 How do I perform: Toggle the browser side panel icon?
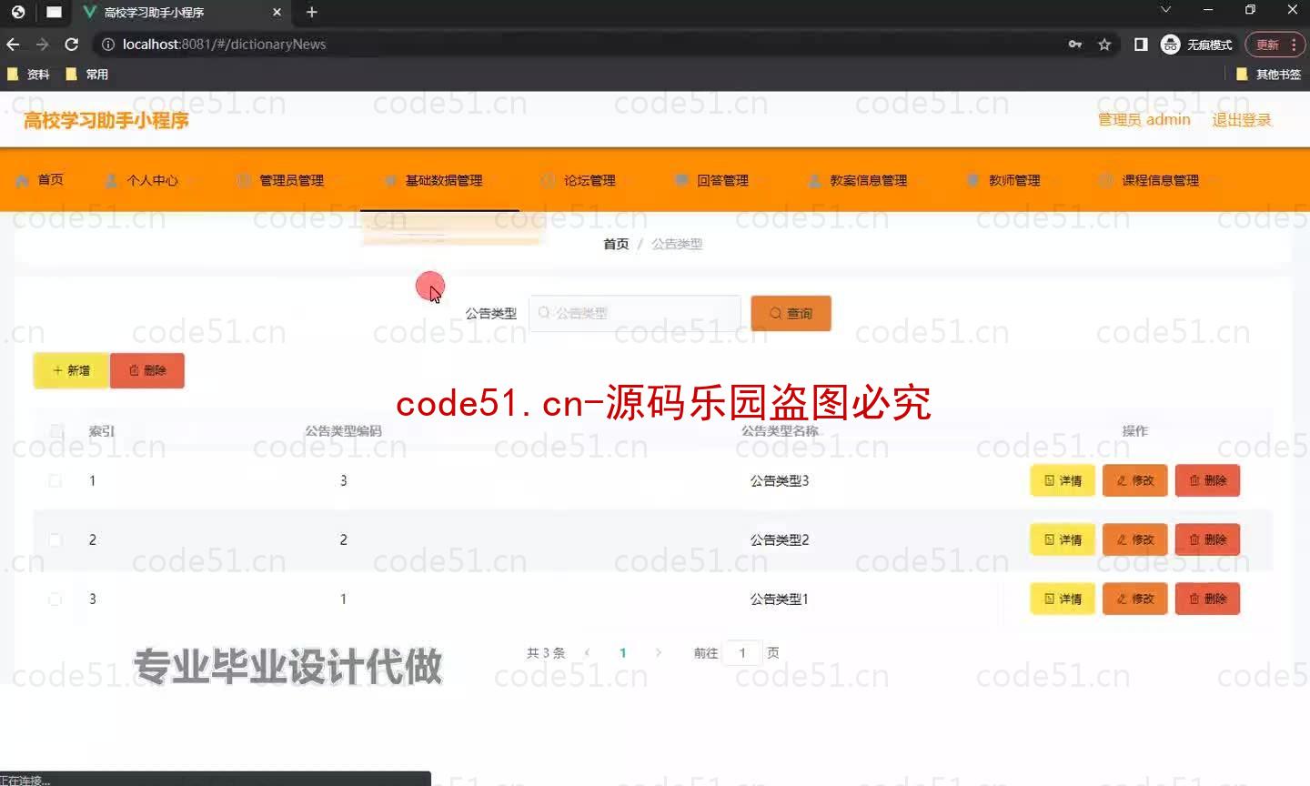(1141, 44)
